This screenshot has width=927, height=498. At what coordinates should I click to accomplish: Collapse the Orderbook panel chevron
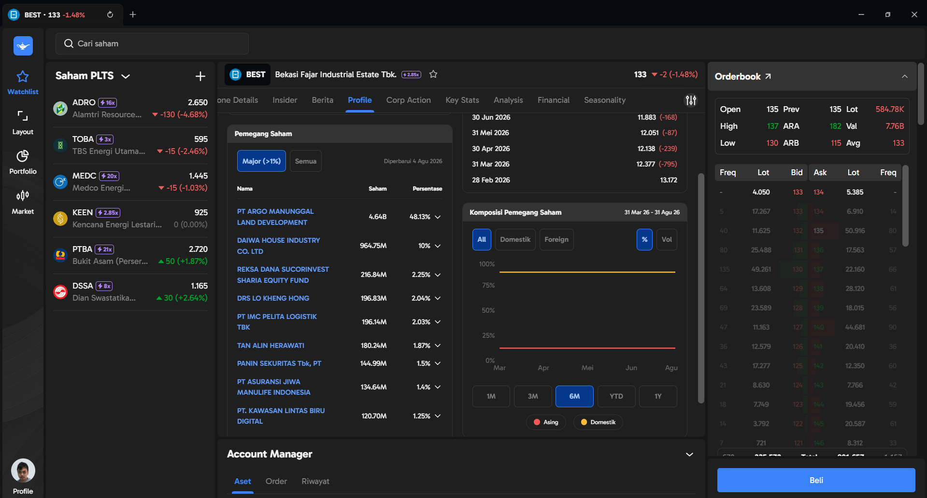[905, 76]
